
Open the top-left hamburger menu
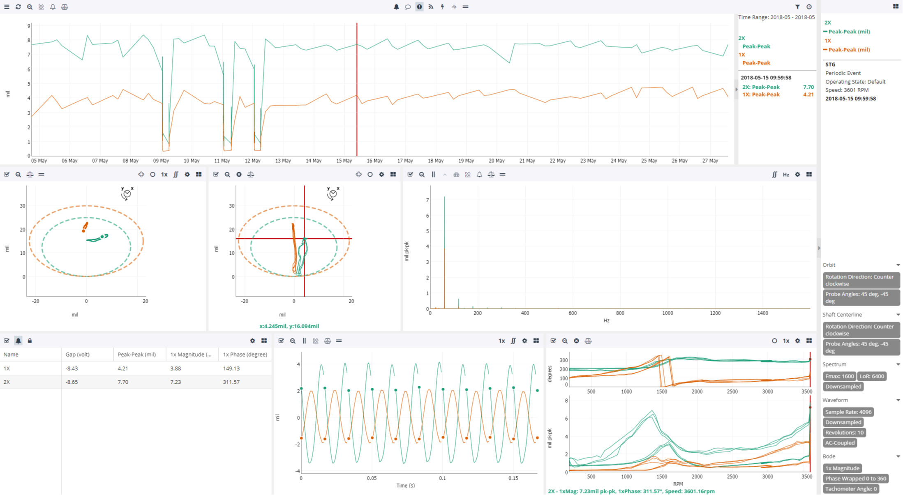[7, 7]
